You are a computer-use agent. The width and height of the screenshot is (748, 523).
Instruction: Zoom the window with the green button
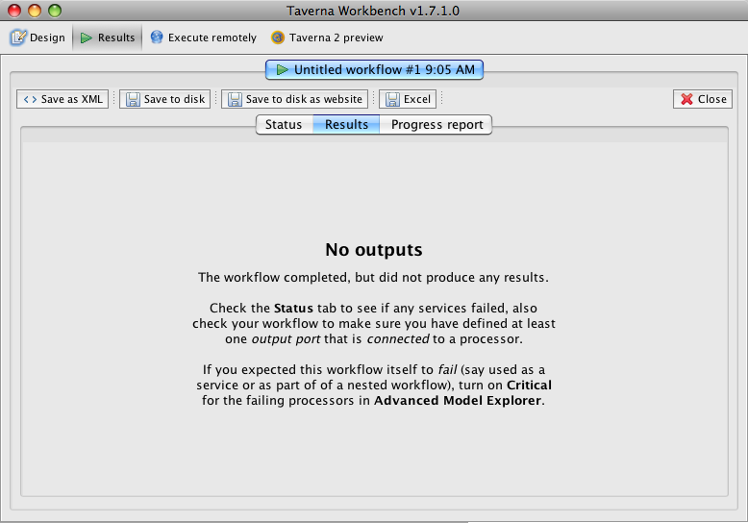[55, 11]
